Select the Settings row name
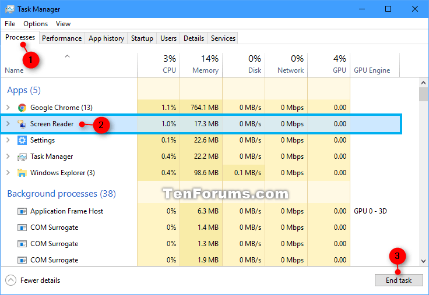Viewport: 429px width, 295px height. pyautogui.click(x=43, y=140)
